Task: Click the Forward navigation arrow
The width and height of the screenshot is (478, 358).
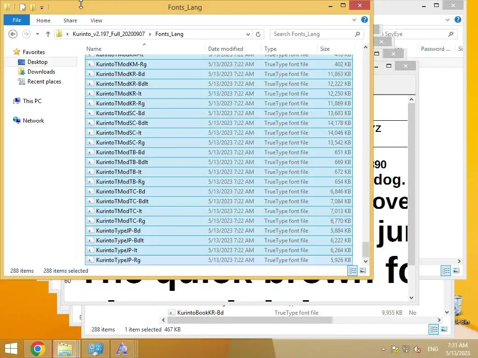Action: coord(26,34)
